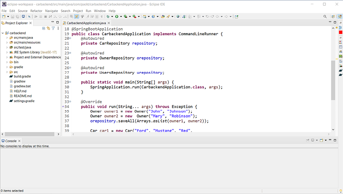This screenshot has height=194, width=343.
Task: Click the Save icon in the toolbar
Action: click(12, 17)
